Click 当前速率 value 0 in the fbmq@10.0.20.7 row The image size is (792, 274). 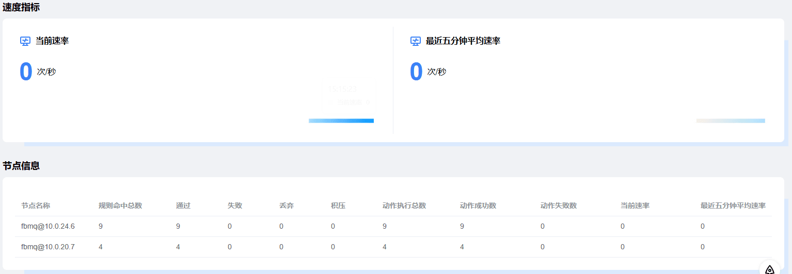pyautogui.click(x=623, y=247)
